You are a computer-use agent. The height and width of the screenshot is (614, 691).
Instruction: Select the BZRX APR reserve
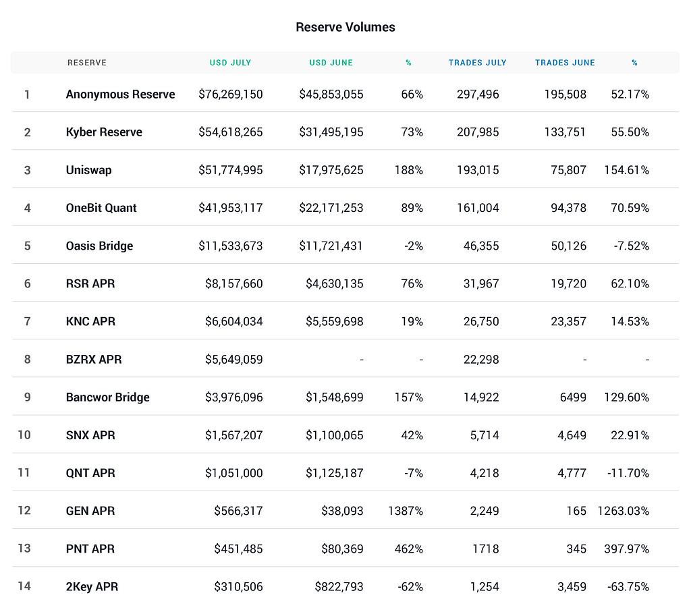94,359
